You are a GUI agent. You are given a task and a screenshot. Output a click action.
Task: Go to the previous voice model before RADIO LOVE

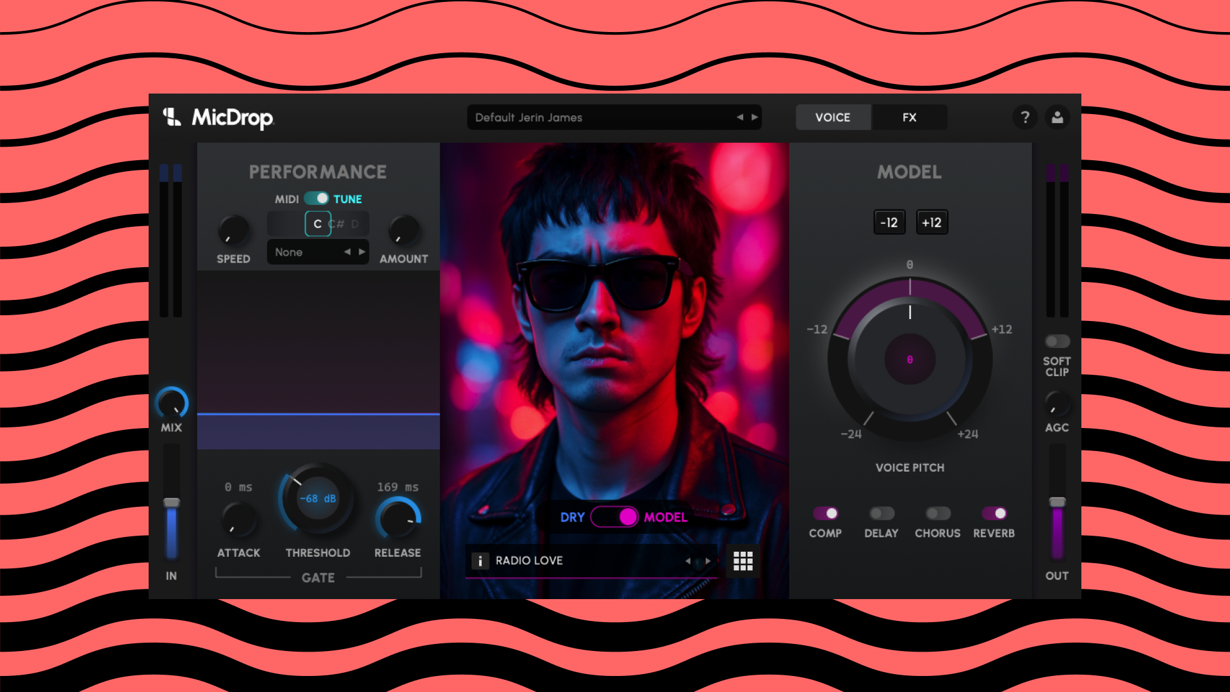click(688, 561)
